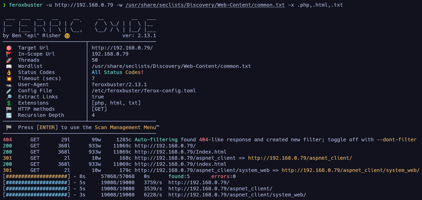Viewport: 422px width, 200px height.
Task: Click the Target Url value http://192.168.0.79/
Action: pos(122,48)
